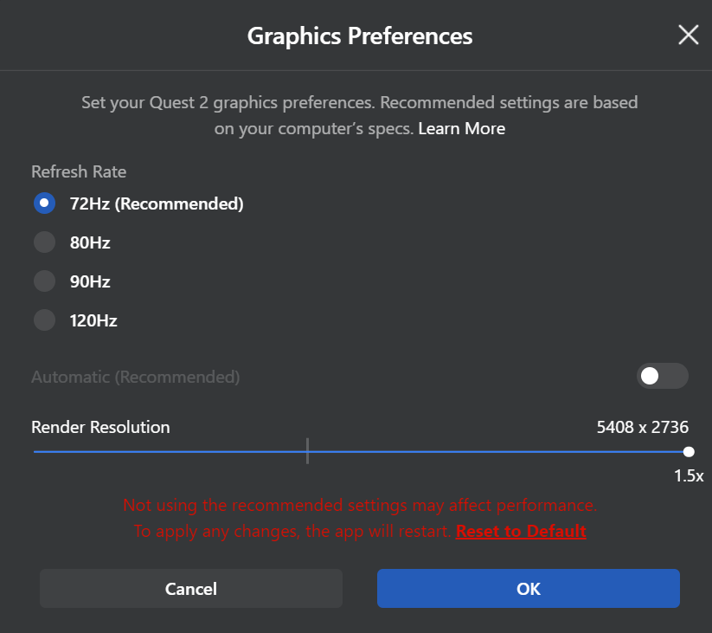Viewport: 712px width, 633px height.
Task: Click the Refresh Rate heading
Action: pos(79,171)
